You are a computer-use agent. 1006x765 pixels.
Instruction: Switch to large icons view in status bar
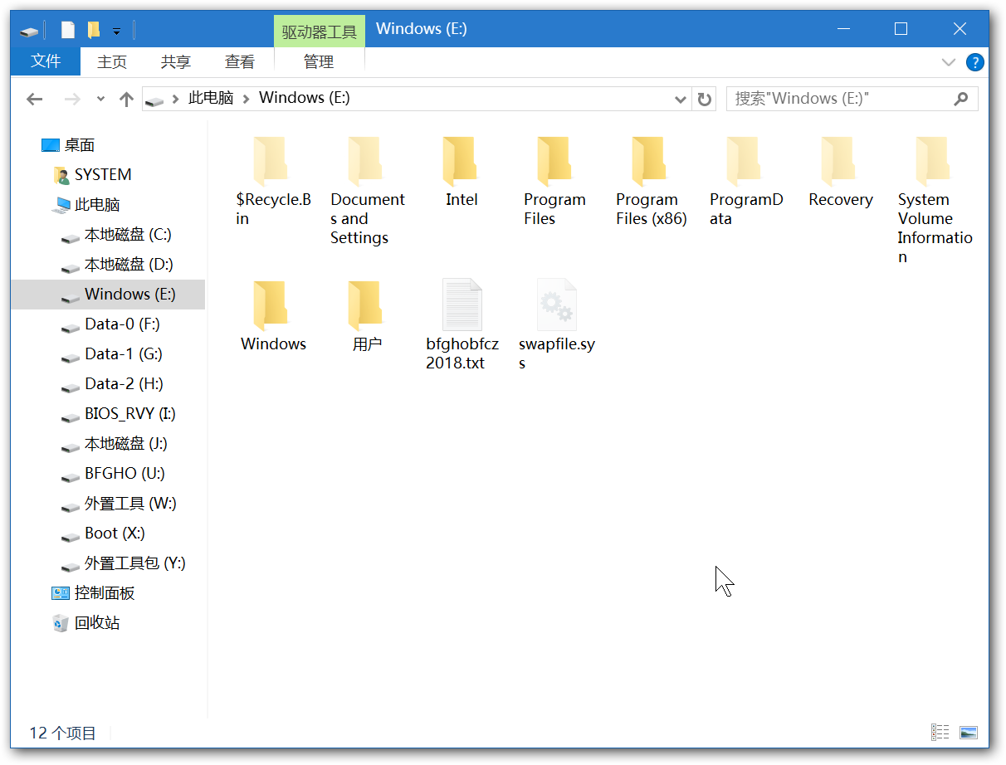tap(969, 732)
